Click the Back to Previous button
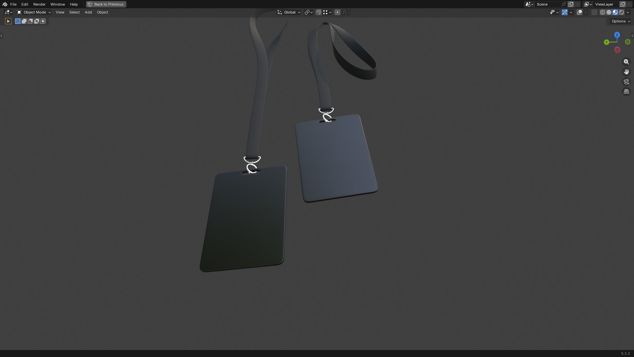This screenshot has width=634, height=357. [106, 4]
